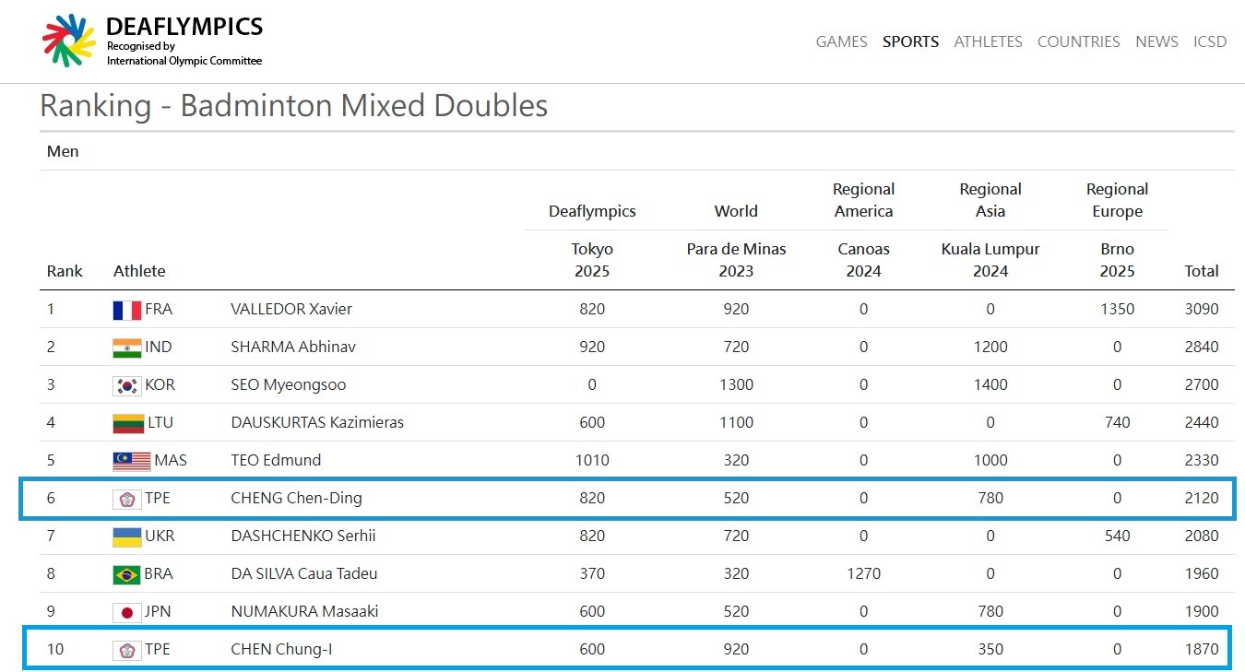Open athlete SEO Myeongsoo's profile
Viewport: 1245px width, 672px height.
click(289, 384)
